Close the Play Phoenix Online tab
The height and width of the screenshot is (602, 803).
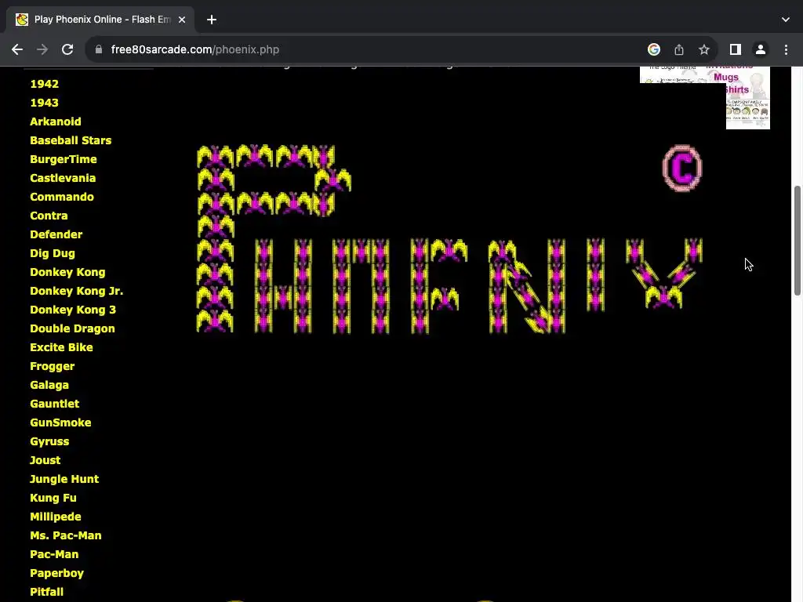(x=182, y=20)
